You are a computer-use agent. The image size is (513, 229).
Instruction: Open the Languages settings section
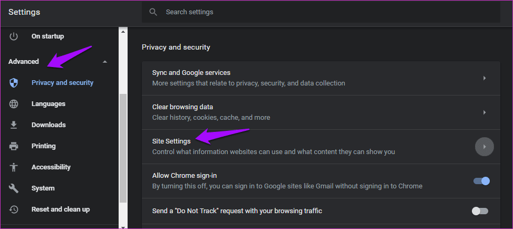click(x=49, y=104)
